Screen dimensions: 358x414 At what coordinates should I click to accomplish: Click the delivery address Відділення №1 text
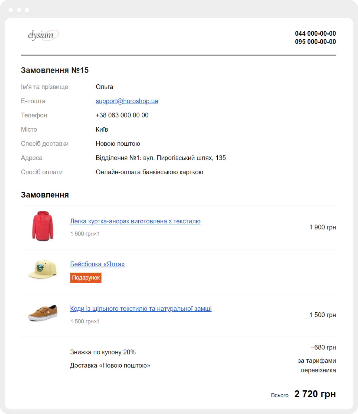pyautogui.click(x=161, y=158)
